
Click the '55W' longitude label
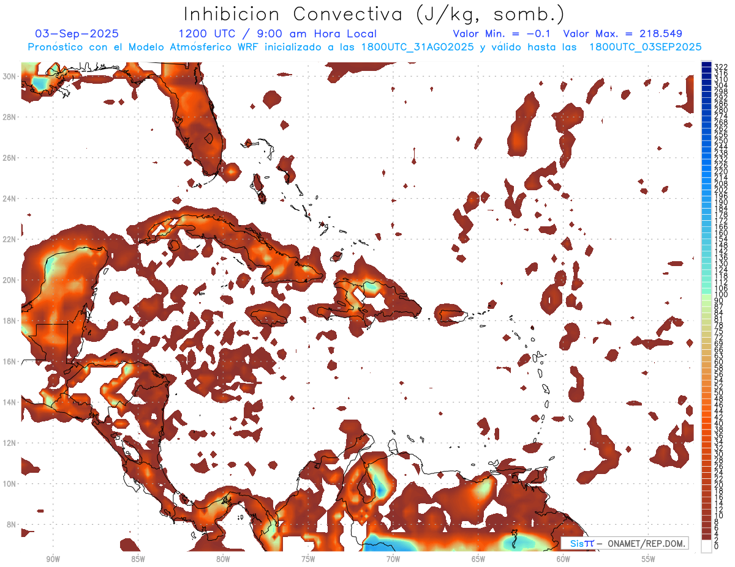pyautogui.click(x=648, y=559)
